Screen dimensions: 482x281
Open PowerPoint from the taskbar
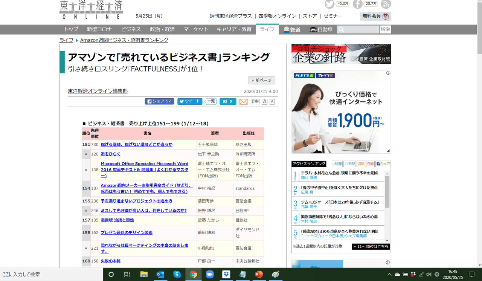point(259,274)
